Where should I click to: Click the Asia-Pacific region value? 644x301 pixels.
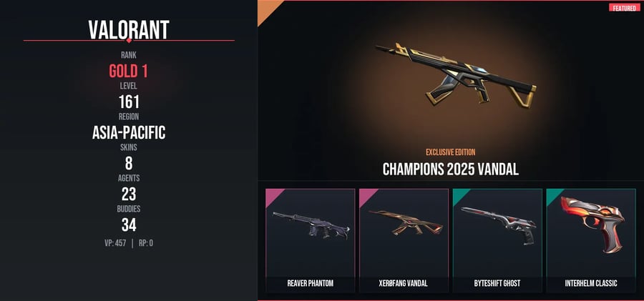point(129,132)
